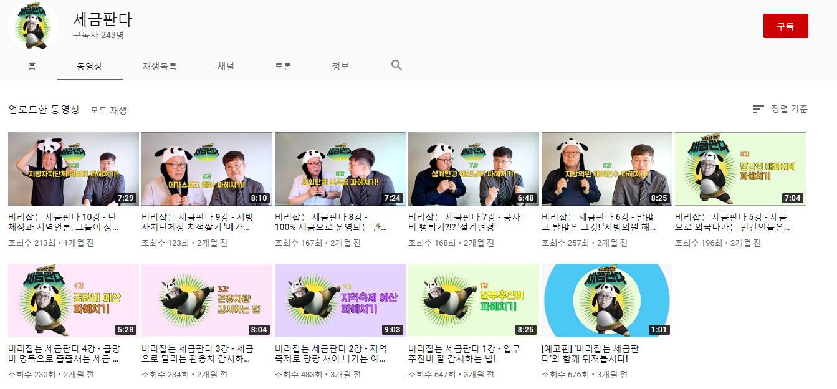Select the 동영상 tab
Screen dimensions: 837x389
(90, 66)
